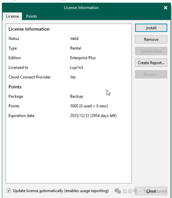Click the '5000 (0 used + 0 new)' points value
Screen dimensions: 172x198
89,106
